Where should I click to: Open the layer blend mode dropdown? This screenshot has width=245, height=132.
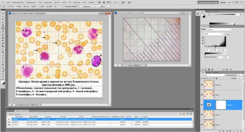coord(213,75)
